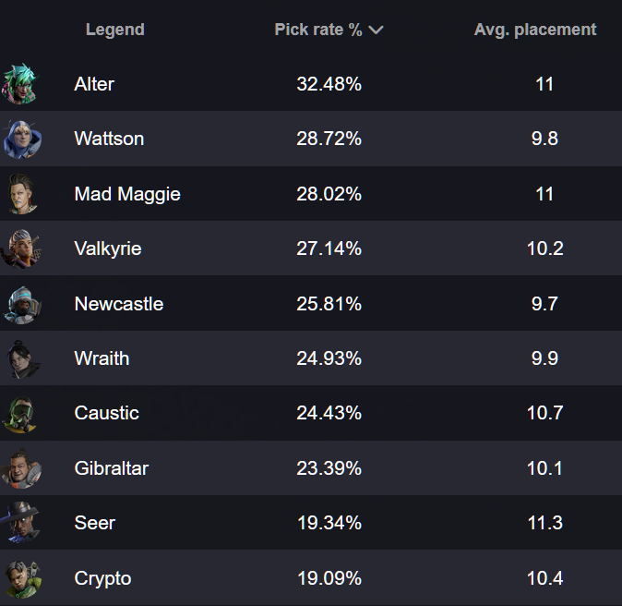622x606 pixels.
Task: Click Alter's legend portrait icon
Action: click(19, 84)
